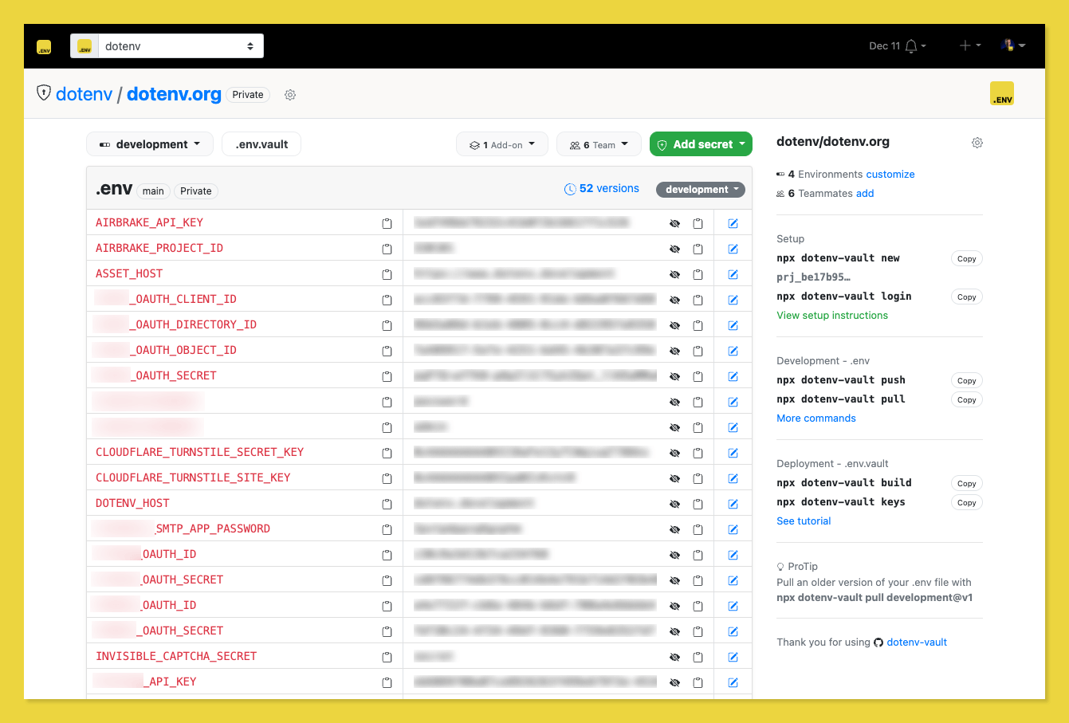1069x723 pixels.
Task: Reveal the CLOUDFLARE_TURNSTILE_SECRET_KEY value
Action: pos(674,454)
